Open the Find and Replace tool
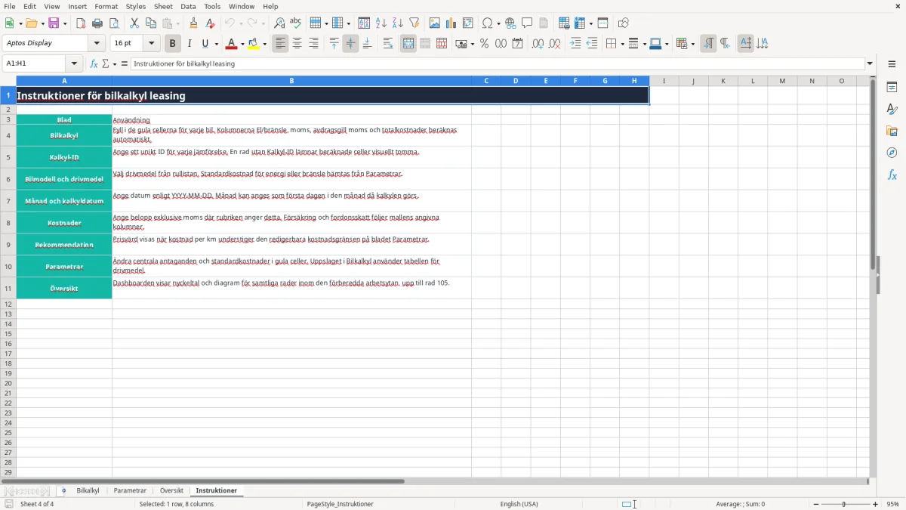906x510 pixels. [279, 23]
